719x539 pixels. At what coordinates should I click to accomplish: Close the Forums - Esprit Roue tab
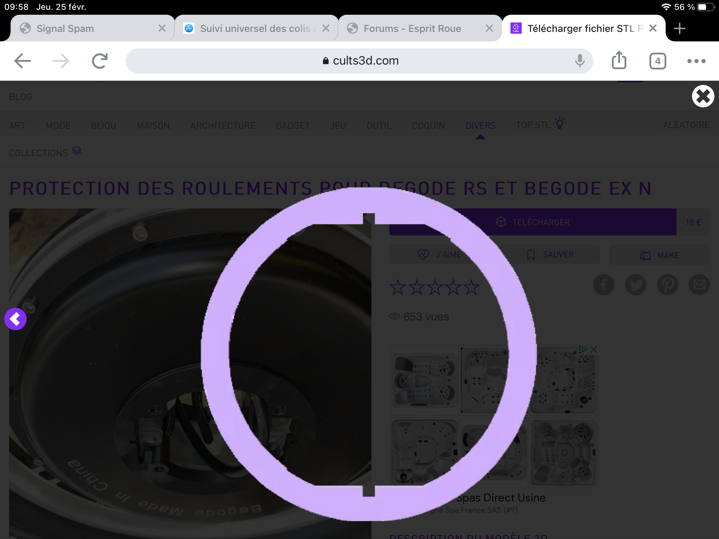point(489,28)
